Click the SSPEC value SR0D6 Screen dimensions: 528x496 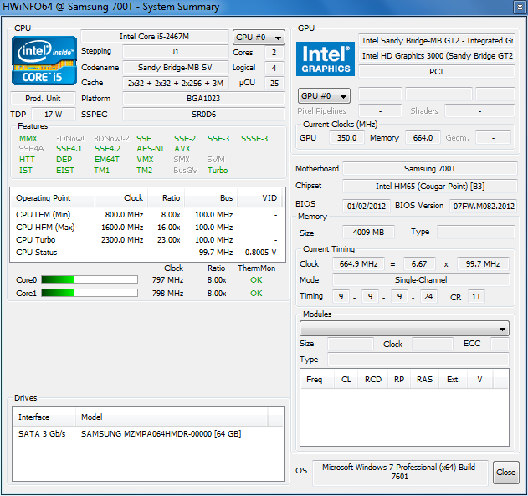click(x=203, y=115)
